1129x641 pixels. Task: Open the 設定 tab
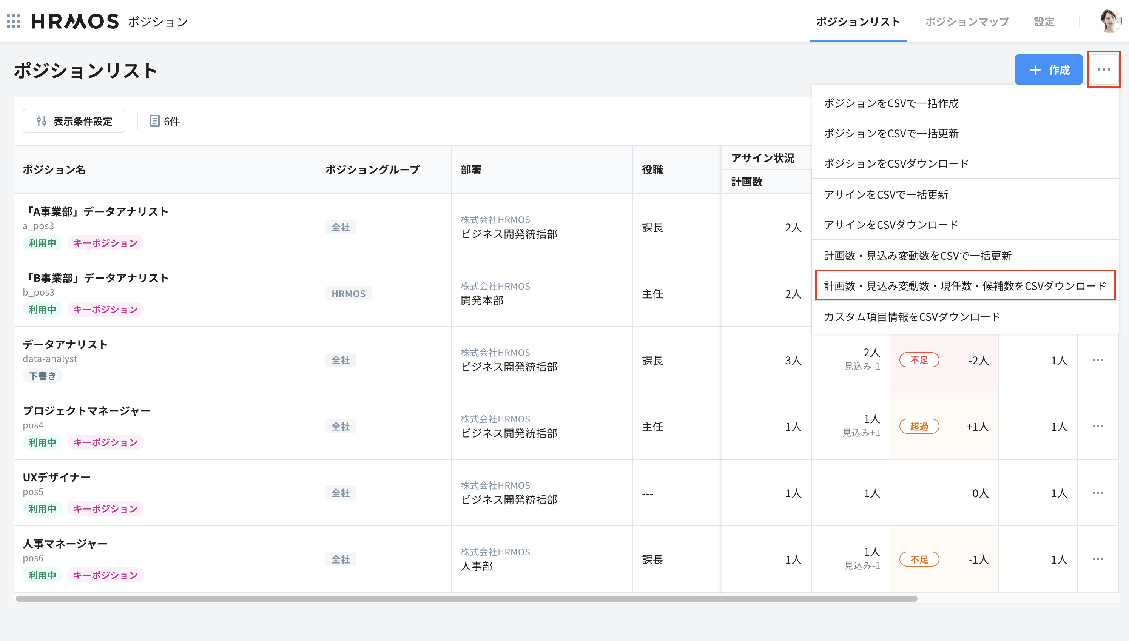[1044, 22]
